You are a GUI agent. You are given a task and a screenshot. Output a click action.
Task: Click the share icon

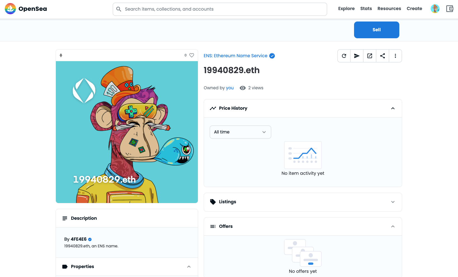coord(383,56)
